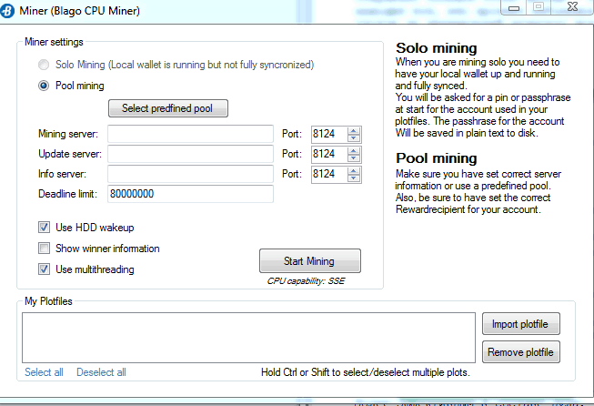594x406 pixels.
Task: Increase the Update server port with up arrow
Action: coord(354,151)
